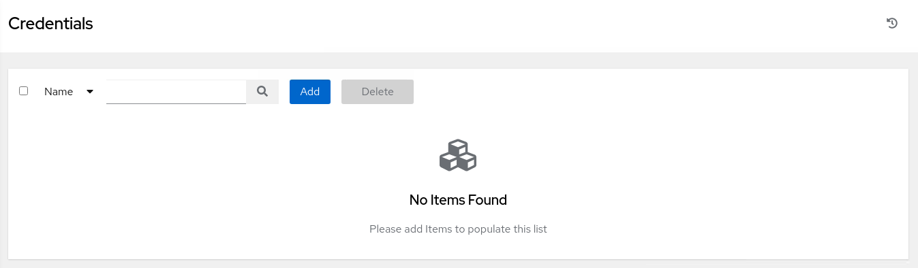Screen dimensions: 918x268
Task: Click the magnifying glass search icon
Action: [x=262, y=91]
